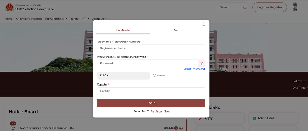Viewport: 308px width, 131px height.
Task: Click the Admit Card icon
Action: pos(254,118)
